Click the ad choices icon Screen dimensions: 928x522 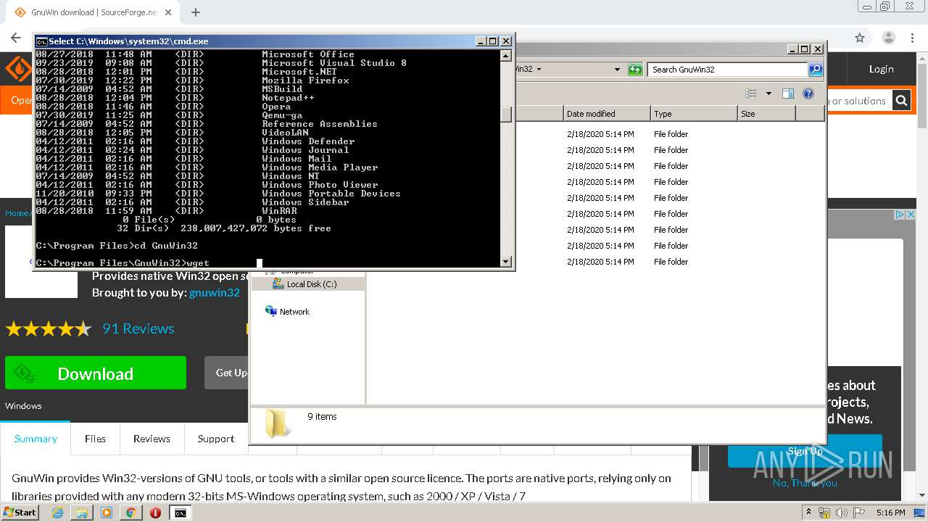coord(899,215)
